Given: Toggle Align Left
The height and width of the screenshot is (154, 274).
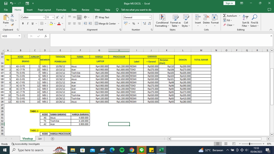Looking at the screenshot, I should tap(70, 23).
